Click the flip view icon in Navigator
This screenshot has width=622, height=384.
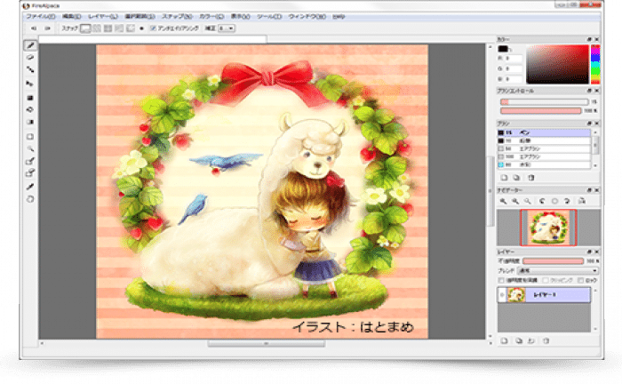pyautogui.click(x=581, y=201)
